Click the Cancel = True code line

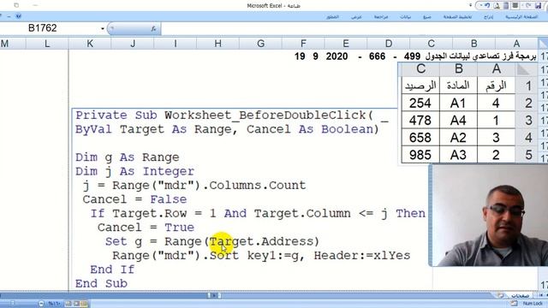146,228
